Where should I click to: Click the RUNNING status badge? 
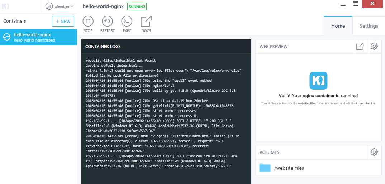tap(137, 6)
